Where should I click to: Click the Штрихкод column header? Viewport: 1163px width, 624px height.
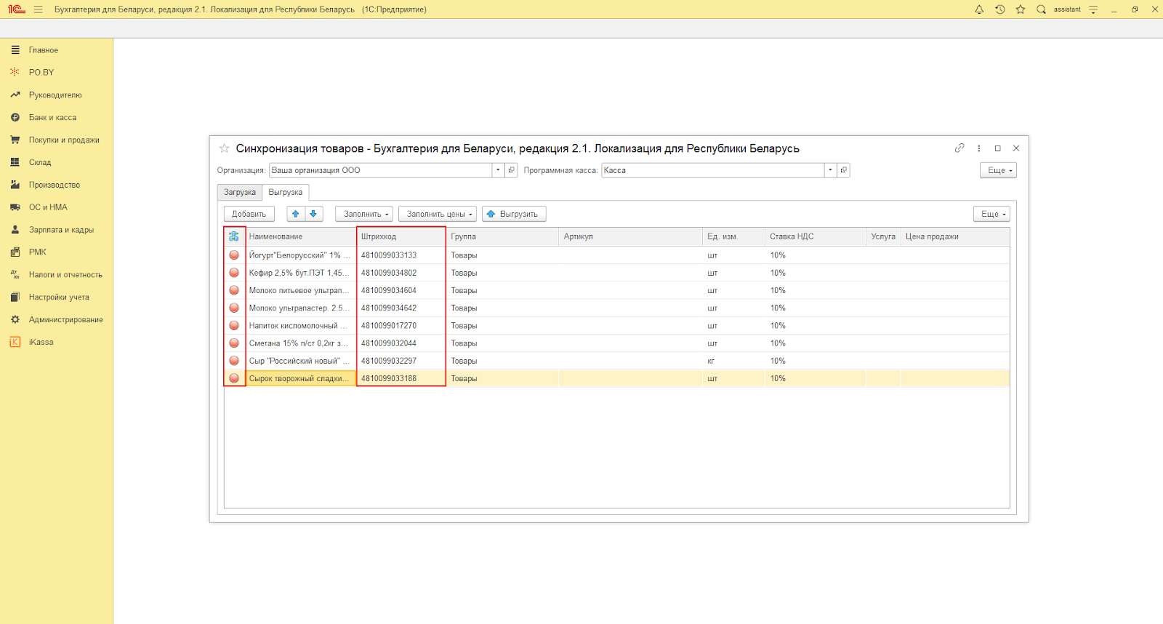[x=401, y=236]
